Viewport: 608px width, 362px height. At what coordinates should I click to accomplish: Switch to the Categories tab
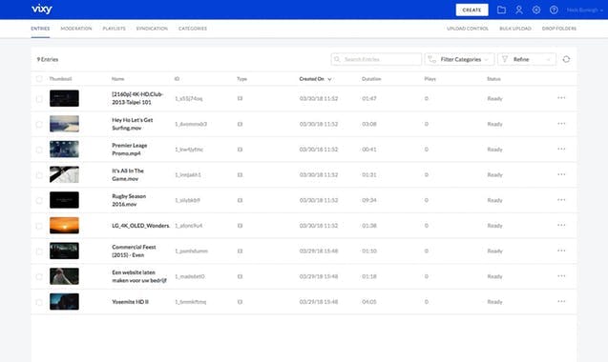tap(193, 29)
